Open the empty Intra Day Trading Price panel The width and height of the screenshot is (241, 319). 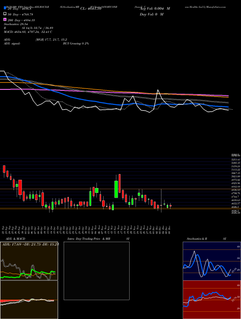pyautogui.click(x=96, y=271)
